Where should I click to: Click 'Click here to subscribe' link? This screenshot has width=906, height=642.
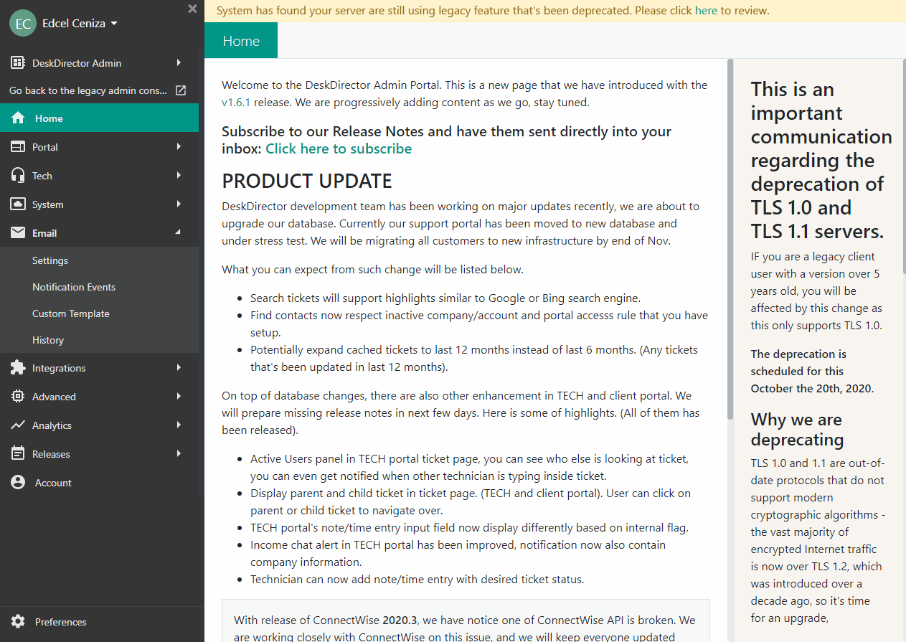339,149
